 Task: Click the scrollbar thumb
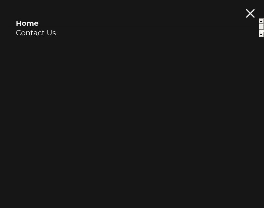(x=261, y=27)
